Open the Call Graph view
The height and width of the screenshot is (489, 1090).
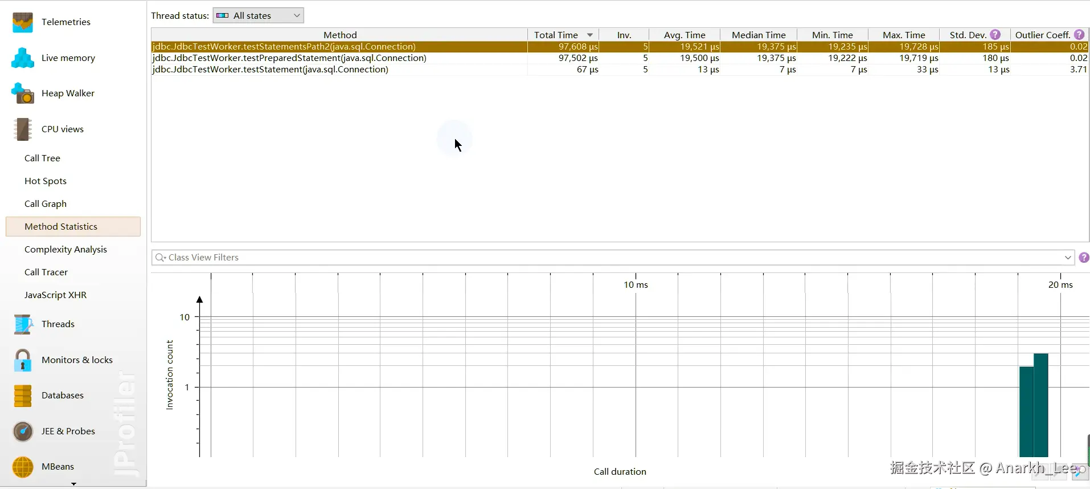[46, 203]
